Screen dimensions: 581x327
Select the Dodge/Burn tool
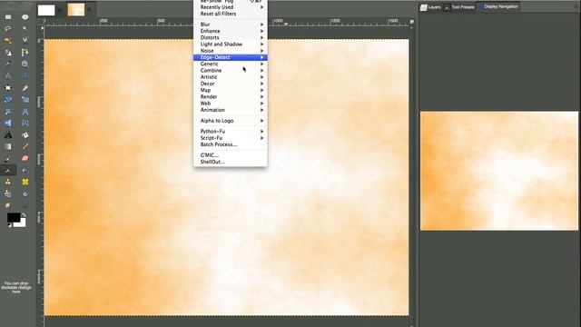point(25,205)
